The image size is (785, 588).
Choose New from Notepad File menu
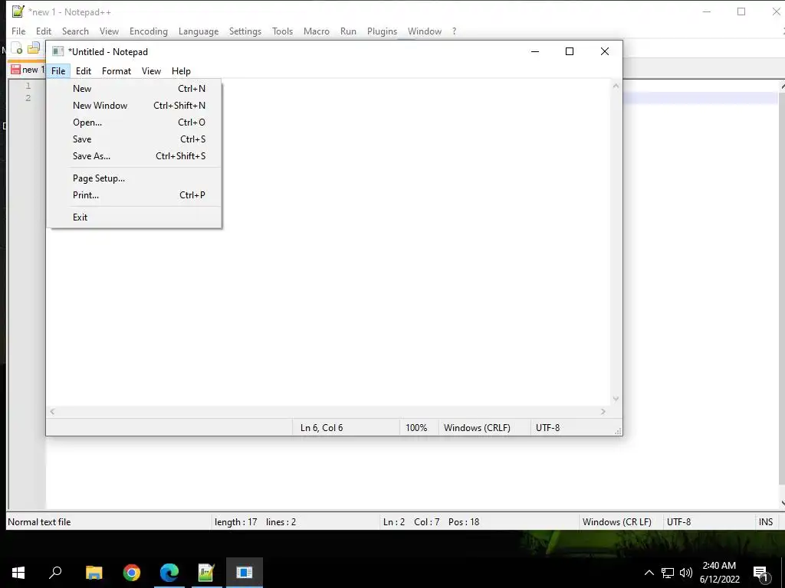pos(134,89)
